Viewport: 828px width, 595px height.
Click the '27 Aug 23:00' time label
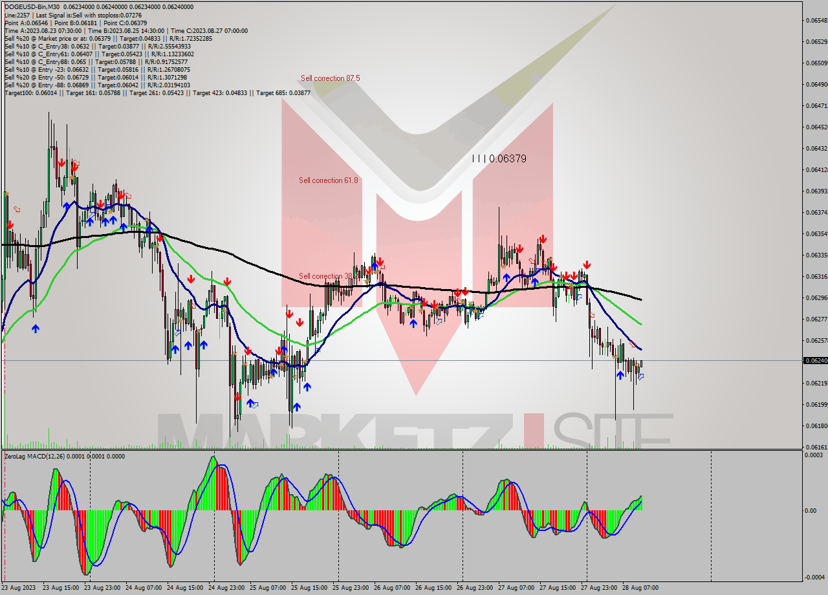pyautogui.click(x=599, y=588)
